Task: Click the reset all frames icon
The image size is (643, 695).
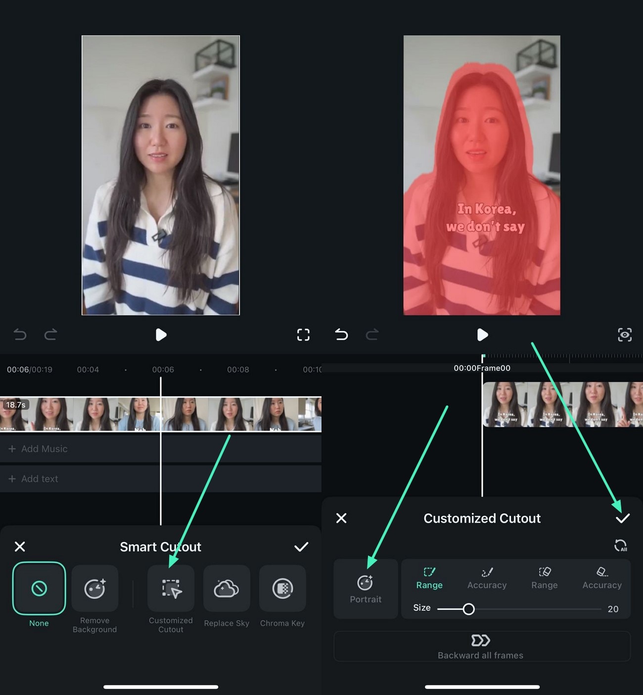Action: [621, 545]
